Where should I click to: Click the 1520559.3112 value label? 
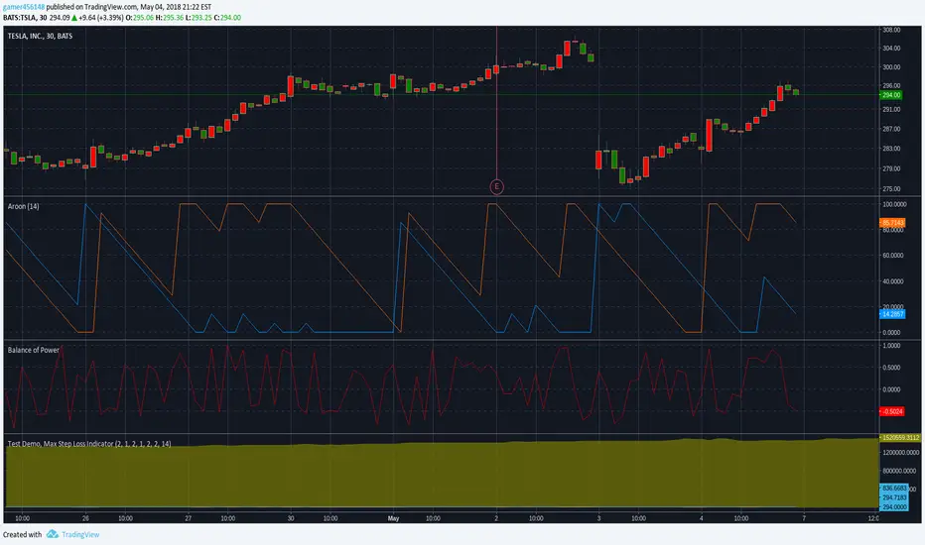click(900, 438)
